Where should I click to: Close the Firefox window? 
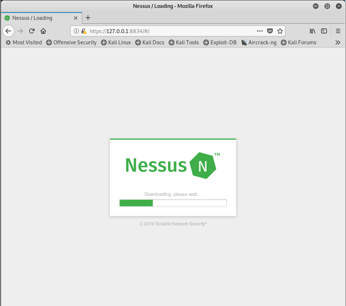339,6
